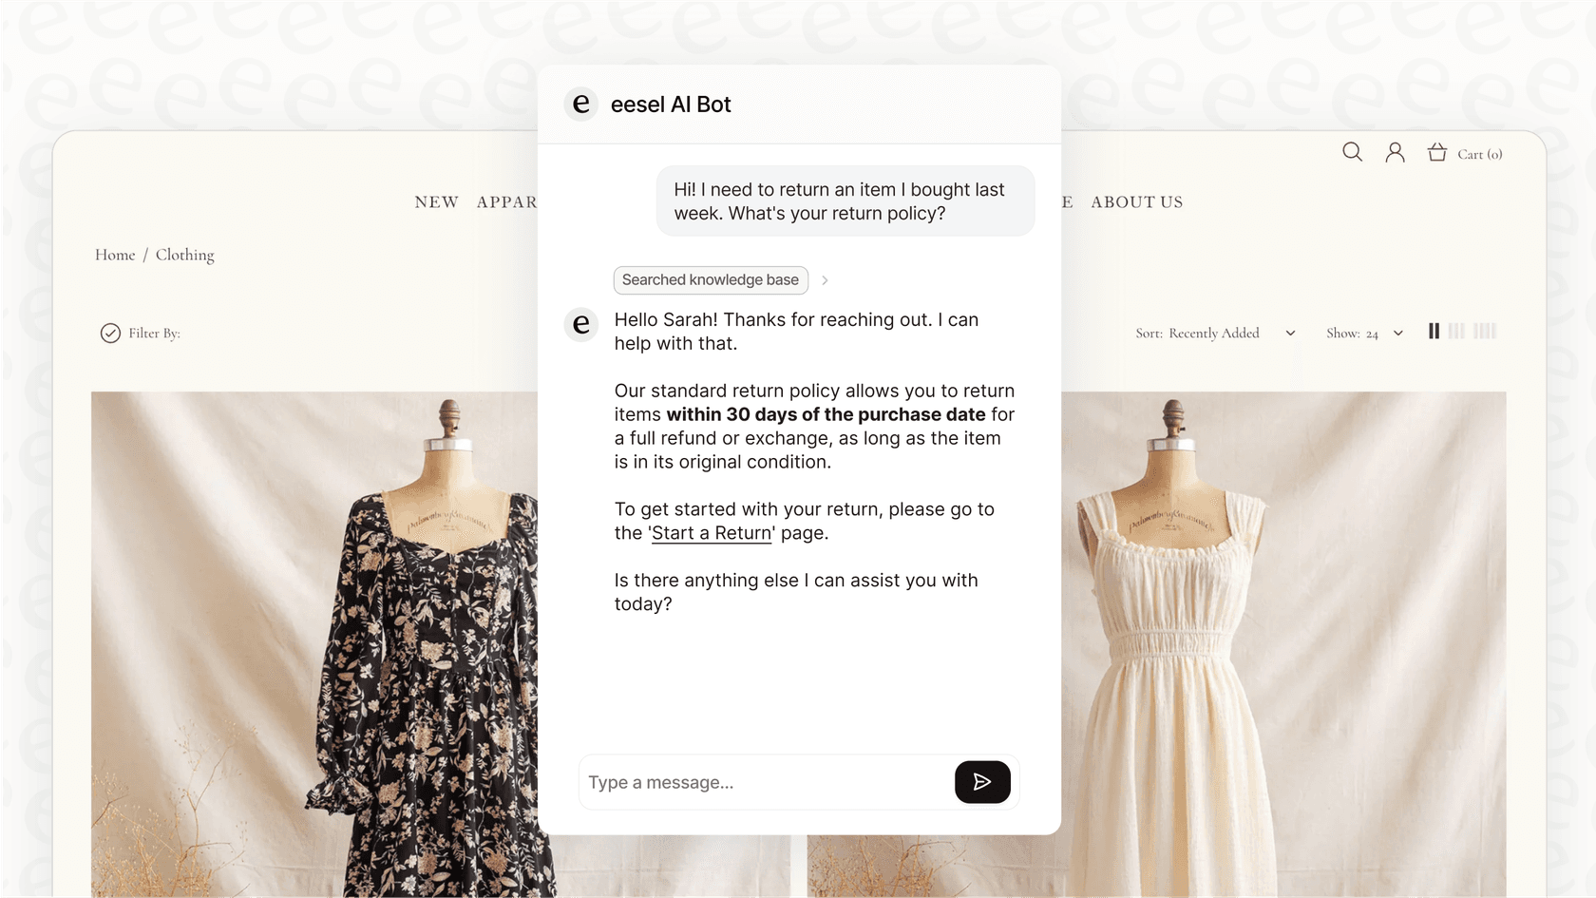Open the account profile icon

coord(1395,151)
